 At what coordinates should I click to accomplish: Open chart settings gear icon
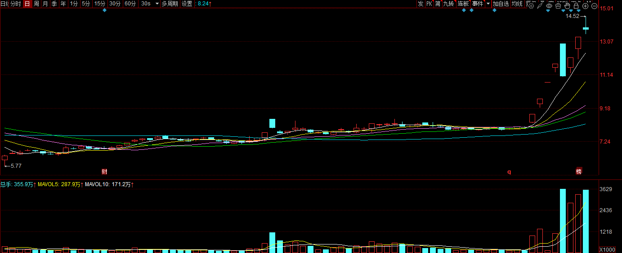tap(531, 6)
